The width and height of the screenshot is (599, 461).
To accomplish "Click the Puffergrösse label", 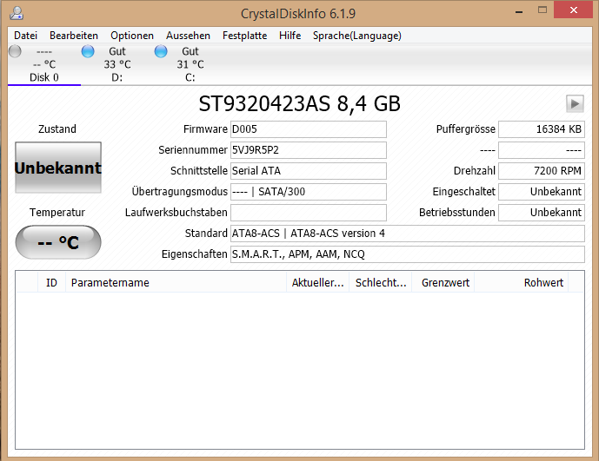I will click(466, 129).
